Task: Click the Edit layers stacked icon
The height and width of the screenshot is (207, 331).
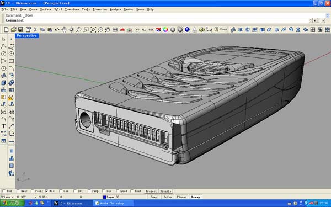Action: pyautogui.click(x=158, y=30)
